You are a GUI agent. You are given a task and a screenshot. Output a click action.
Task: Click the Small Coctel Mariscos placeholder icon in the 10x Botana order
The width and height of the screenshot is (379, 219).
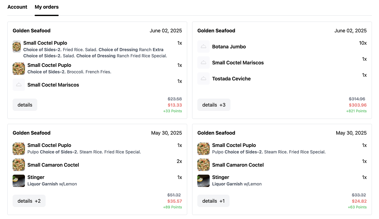pos(204,63)
